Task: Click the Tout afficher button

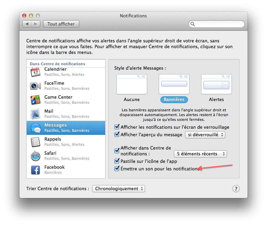Action: (x=61, y=24)
